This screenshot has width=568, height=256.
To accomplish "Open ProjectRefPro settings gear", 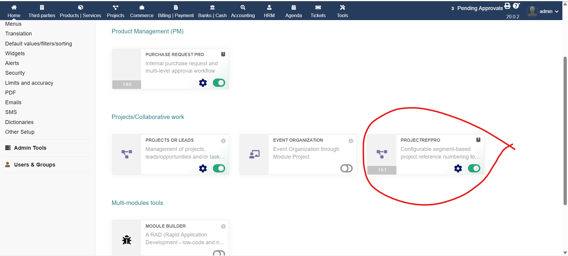I will pyautogui.click(x=458, y=168).
